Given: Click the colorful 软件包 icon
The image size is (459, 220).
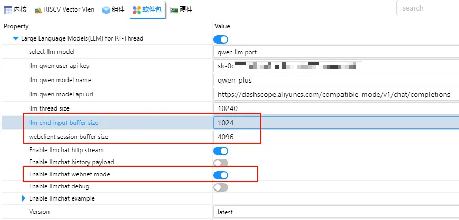Looking at the screenshot, I should click(136, 10).
